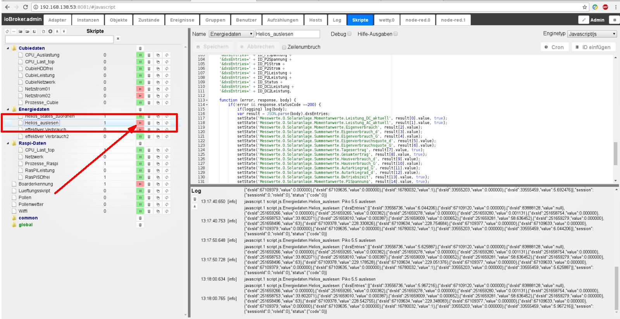
Task: Go to the node-red.0 tab
Action: pos(418,20)
